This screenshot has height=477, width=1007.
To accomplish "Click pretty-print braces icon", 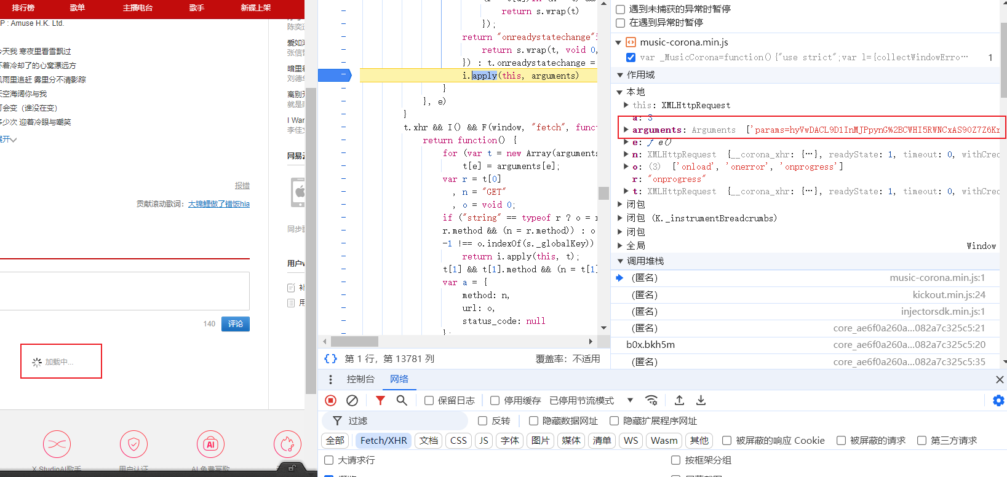I will pyautogui.click(x=331, y=358).
